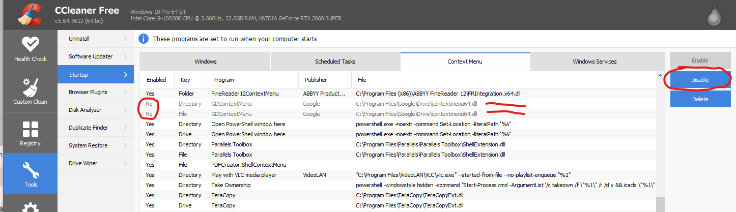Click the chevron next to Uninstall
Viewport: 736px width, 212px height.
125,39
